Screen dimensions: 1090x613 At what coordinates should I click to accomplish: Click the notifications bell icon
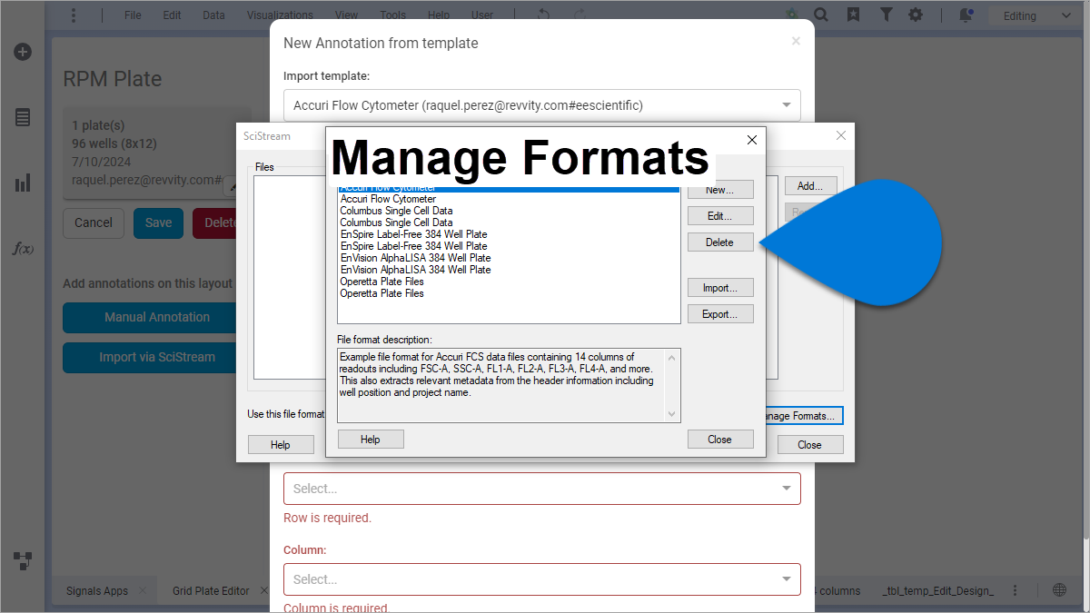click(x=965, y=15)
